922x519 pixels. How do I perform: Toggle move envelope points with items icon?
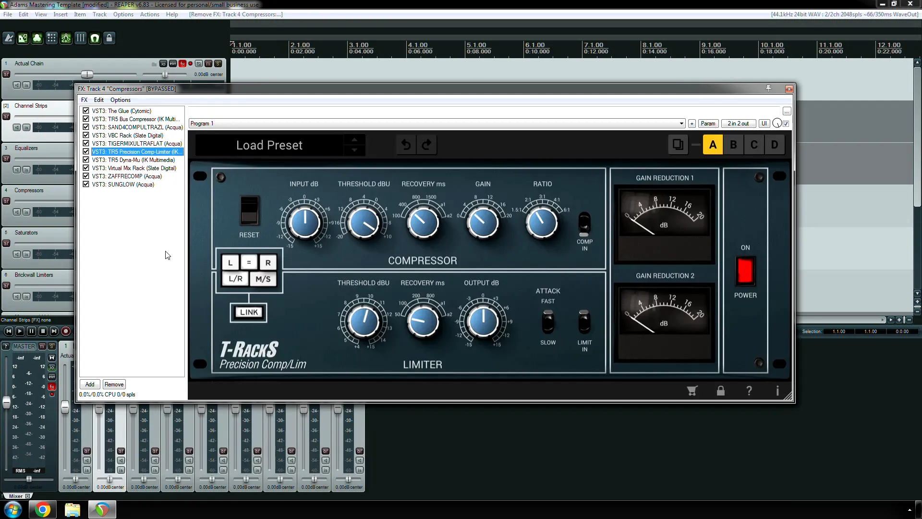click(x=66, y=38)
